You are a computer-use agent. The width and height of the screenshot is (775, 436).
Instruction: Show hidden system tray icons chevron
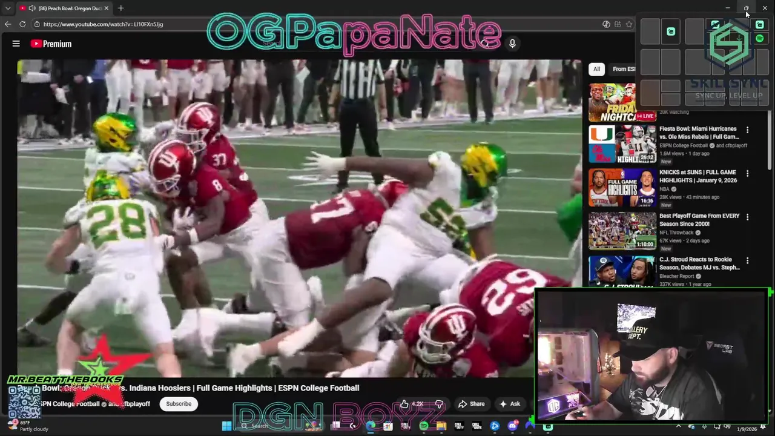tap(679, 426)
